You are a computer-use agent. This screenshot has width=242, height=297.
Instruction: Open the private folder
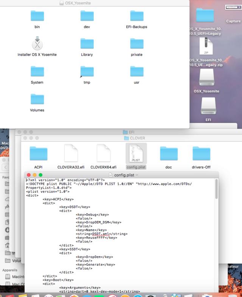pos(137,44)
